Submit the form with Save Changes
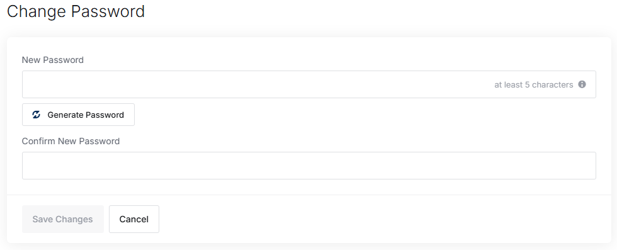This screenshot has height=250, width=617. click(63, 219)
